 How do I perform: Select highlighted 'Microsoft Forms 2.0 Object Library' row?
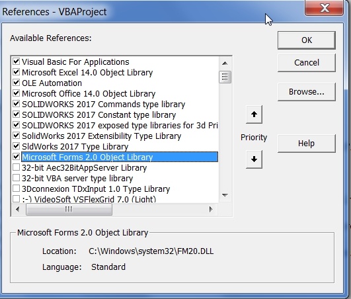[x=120, y=157]
